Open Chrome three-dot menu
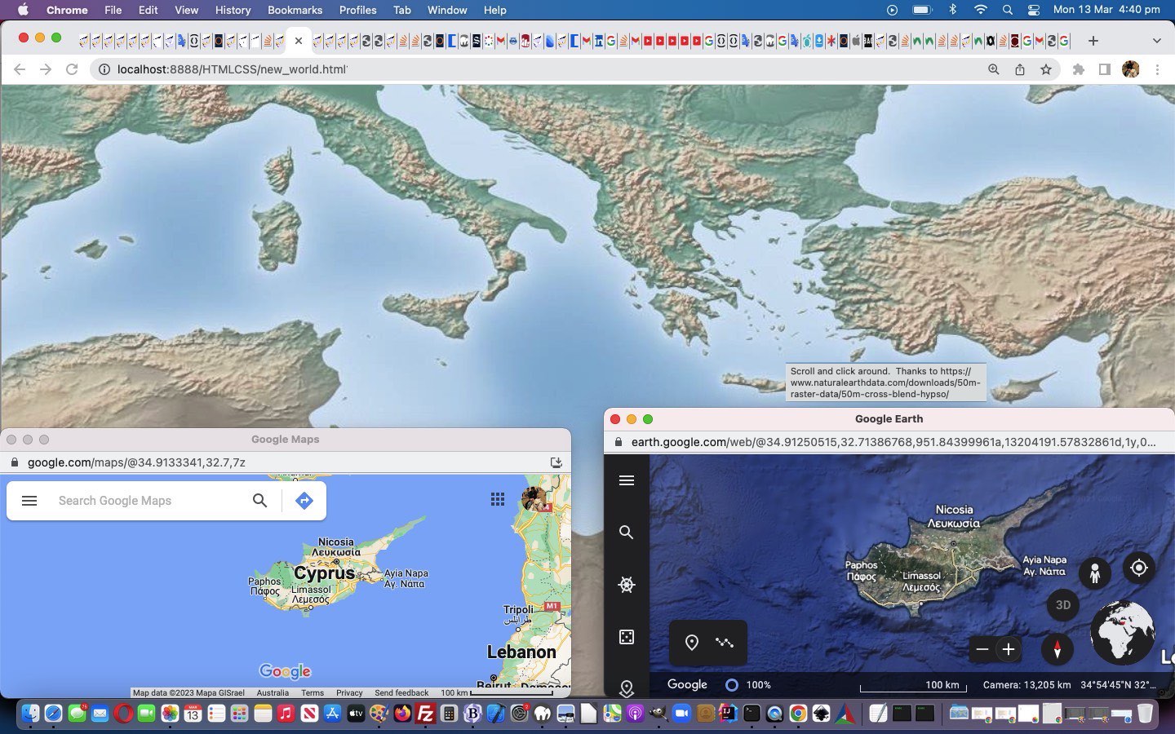This screenshot has height=734, width=1175. (x=1157, y=69)
